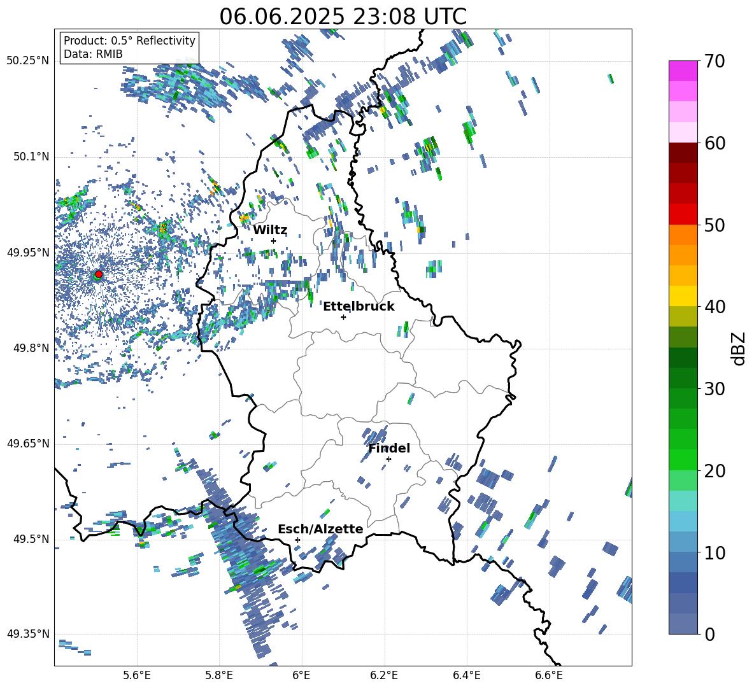
Task: Click the 60 tick on the colorbar
Action: pos(714,143)
